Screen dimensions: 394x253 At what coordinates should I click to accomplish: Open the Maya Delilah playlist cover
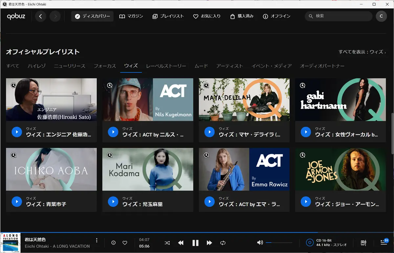coord(244,100)
